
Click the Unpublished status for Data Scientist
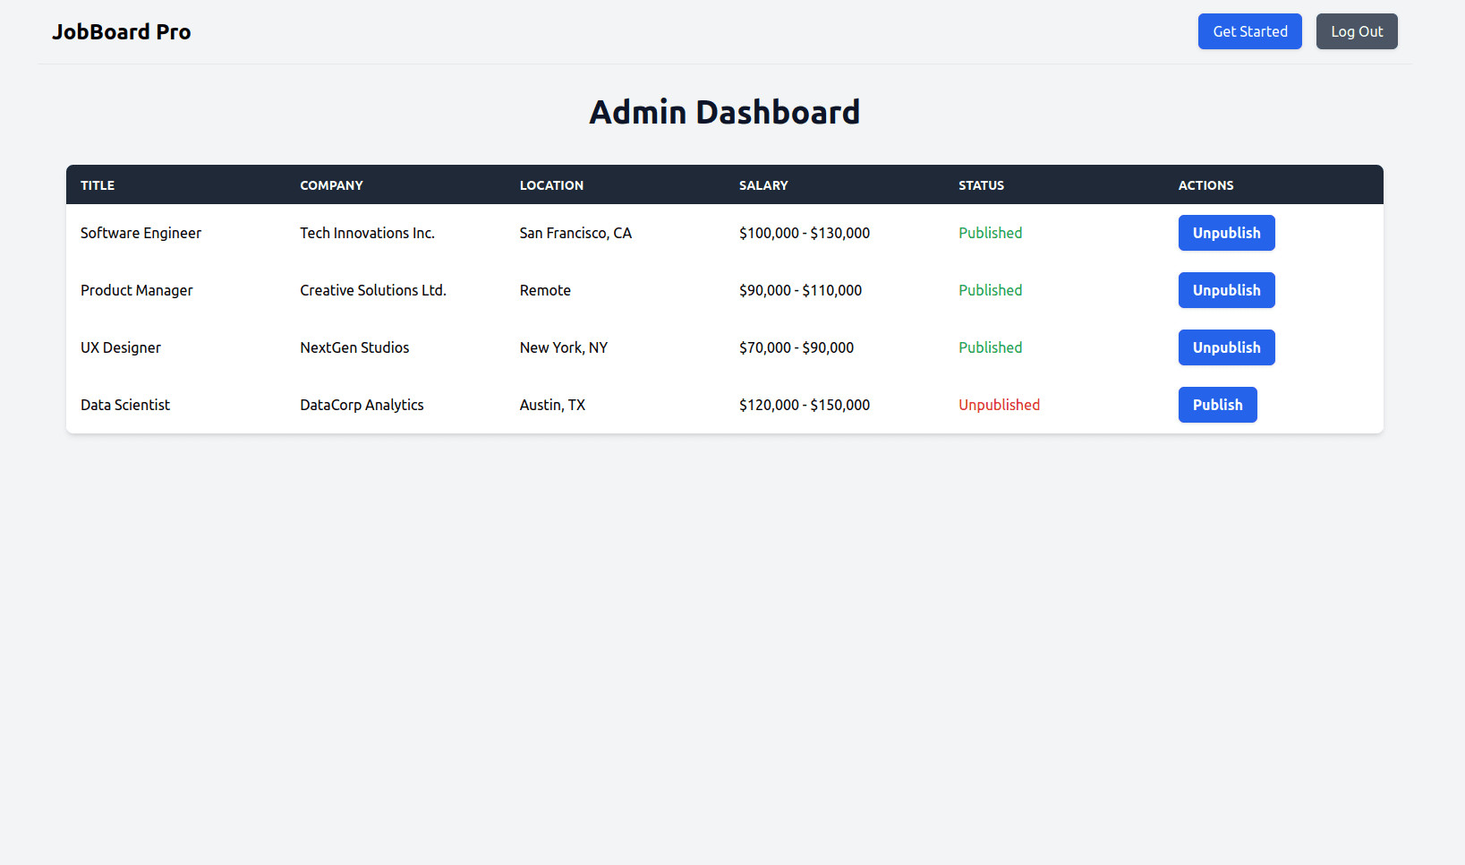coord(999,405)
